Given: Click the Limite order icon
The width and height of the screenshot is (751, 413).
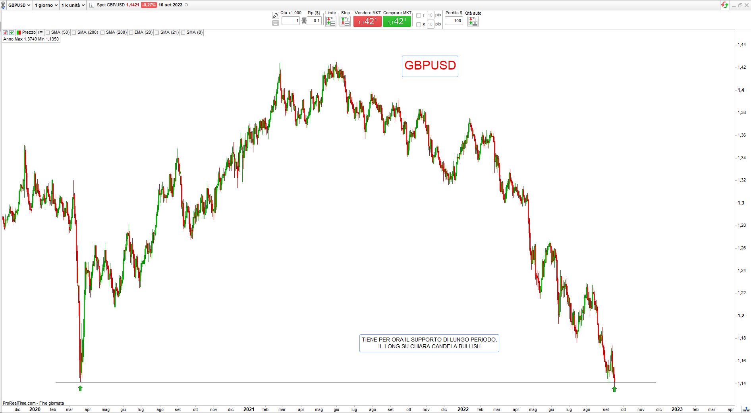Looking at the screenshot, I should (x=330, y=21).
